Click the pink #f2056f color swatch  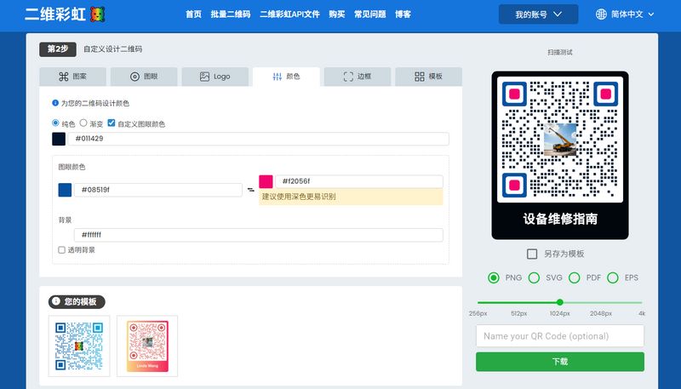pos(266,181)
